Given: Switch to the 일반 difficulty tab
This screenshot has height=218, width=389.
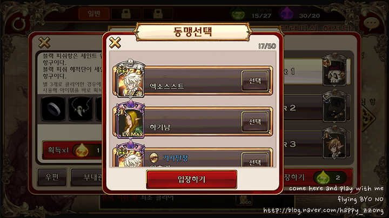Looking at the screenshot, I should tap(94, 13).
